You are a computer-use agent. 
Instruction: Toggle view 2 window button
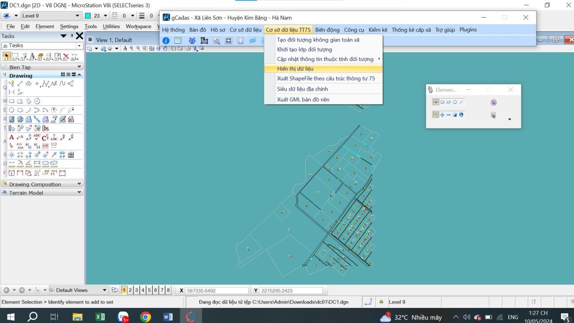(130, 290)
